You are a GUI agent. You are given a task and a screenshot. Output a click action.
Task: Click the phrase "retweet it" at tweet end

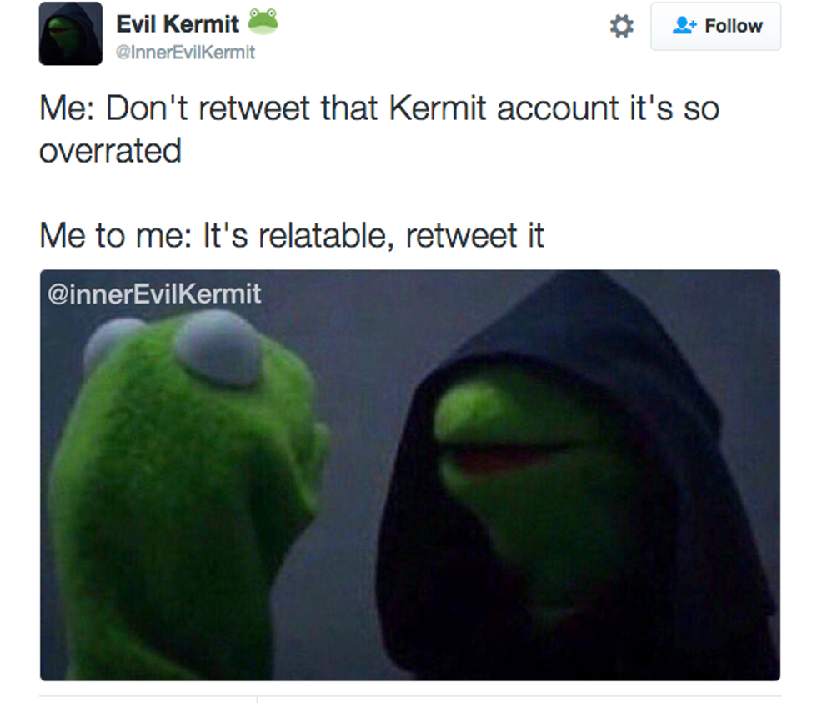475,235
